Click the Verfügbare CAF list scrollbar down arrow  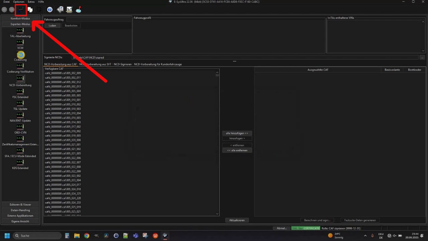coord(217,214)
